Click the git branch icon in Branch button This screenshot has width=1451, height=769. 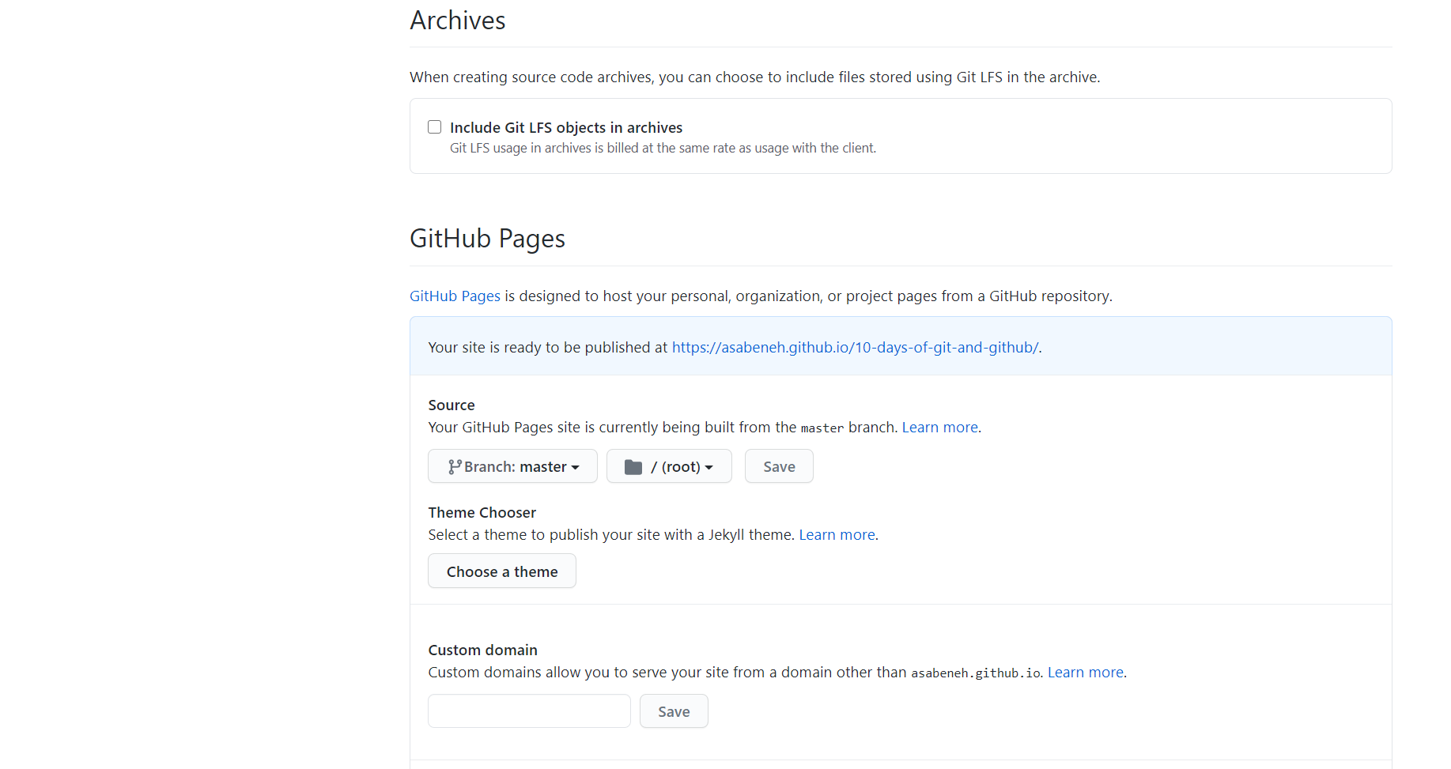tap(455, 467)
